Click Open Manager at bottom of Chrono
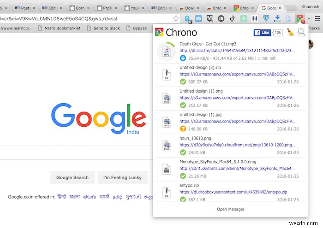This screenshot has width=323, height=228. [x=231, y=209]
